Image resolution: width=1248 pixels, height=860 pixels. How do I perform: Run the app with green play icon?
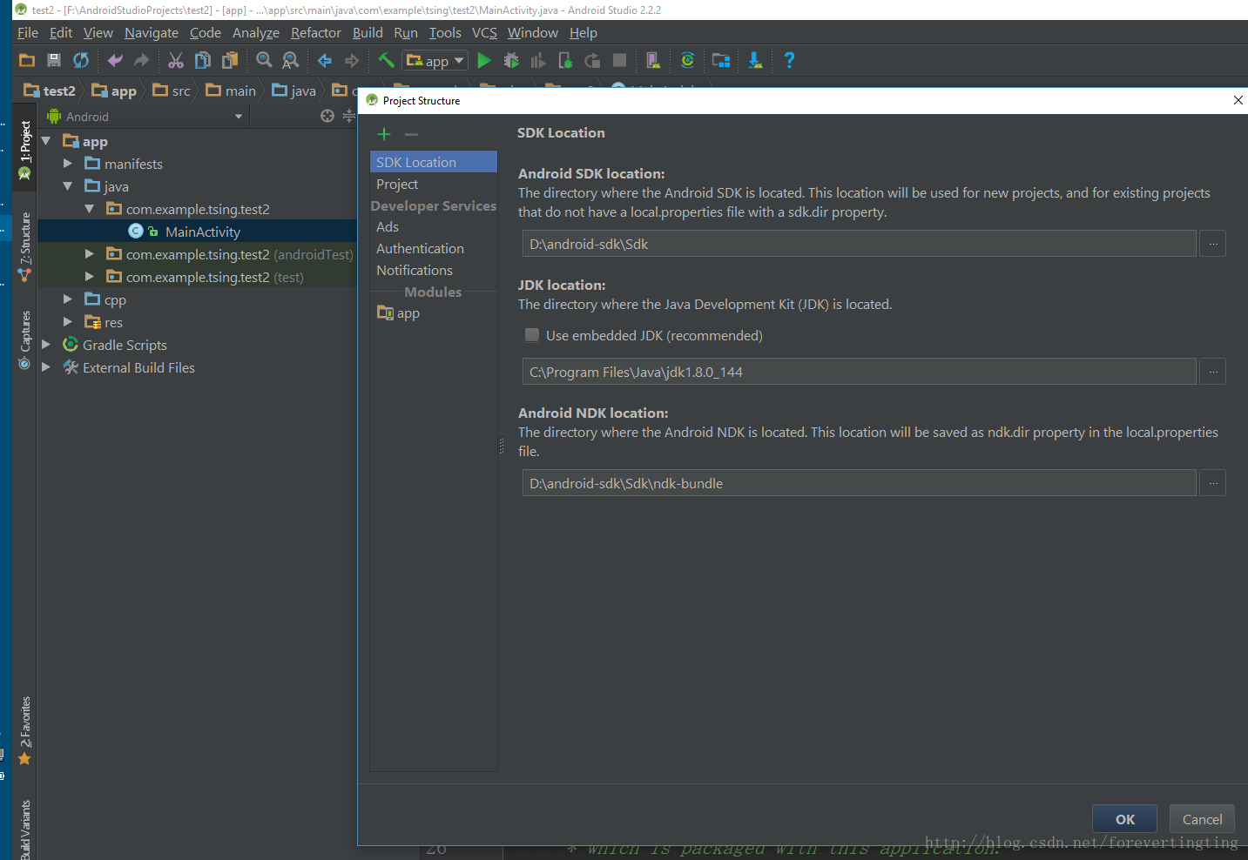tap(484, 60)
